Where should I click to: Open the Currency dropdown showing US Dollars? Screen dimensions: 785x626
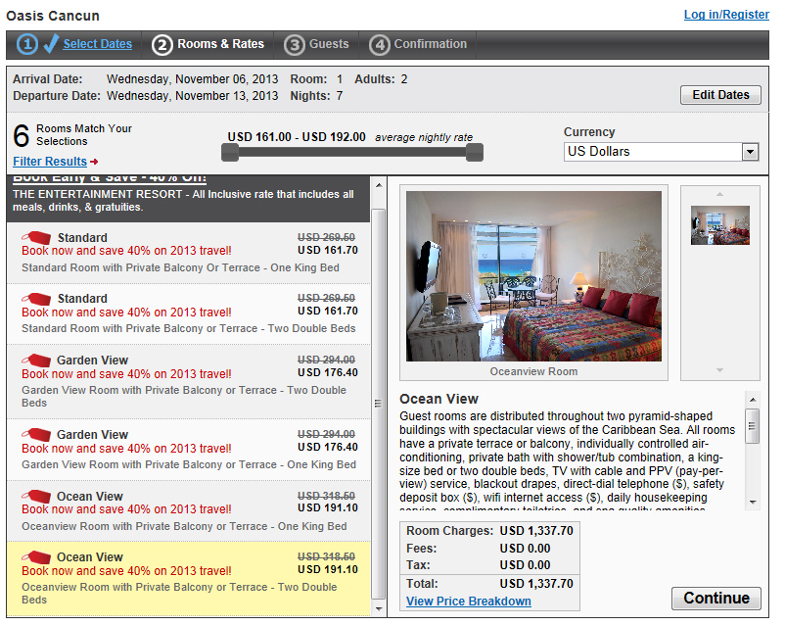662,152
